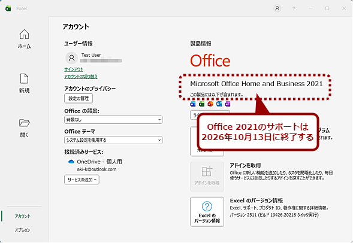Click the Excel app icon in title bar
Viewport: 353px width, 243px height.
coord(8,8)
